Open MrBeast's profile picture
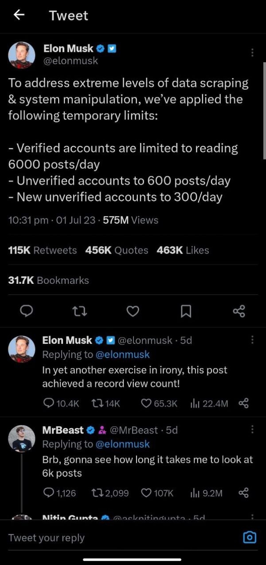Image resolution: width=266 pixels, height=565 pixels. click(x=22, y=439)
